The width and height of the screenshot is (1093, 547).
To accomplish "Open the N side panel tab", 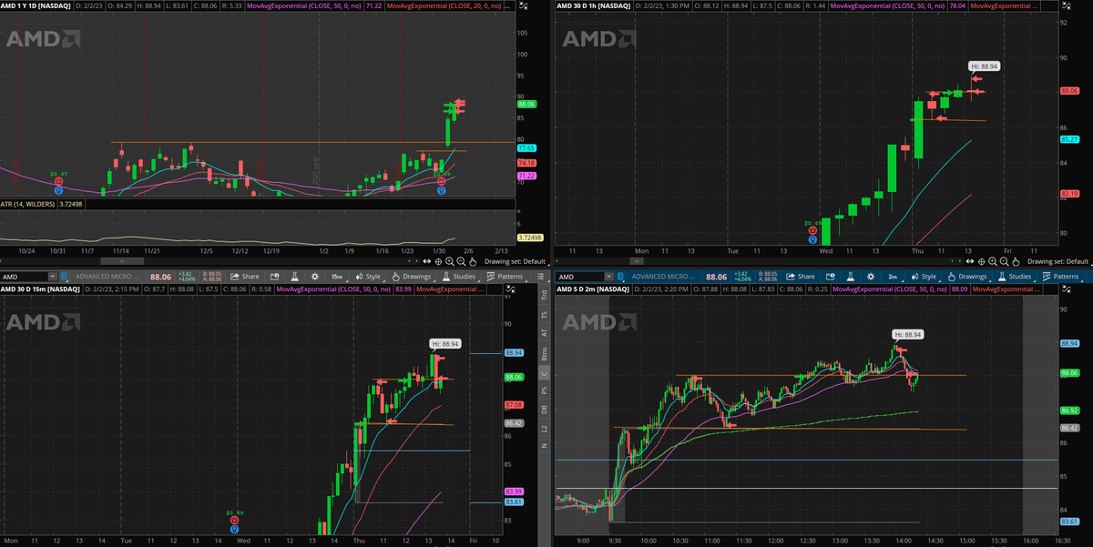I will pyautogui.click(x=545, y=444).
